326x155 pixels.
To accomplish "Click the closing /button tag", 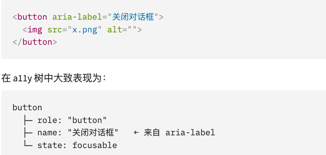I will (x=35, y=42).
